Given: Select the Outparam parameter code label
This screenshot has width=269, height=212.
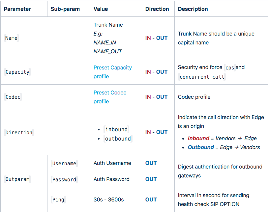Looking at the screenshot, I should pyautogui.click(x=17, y=179).
